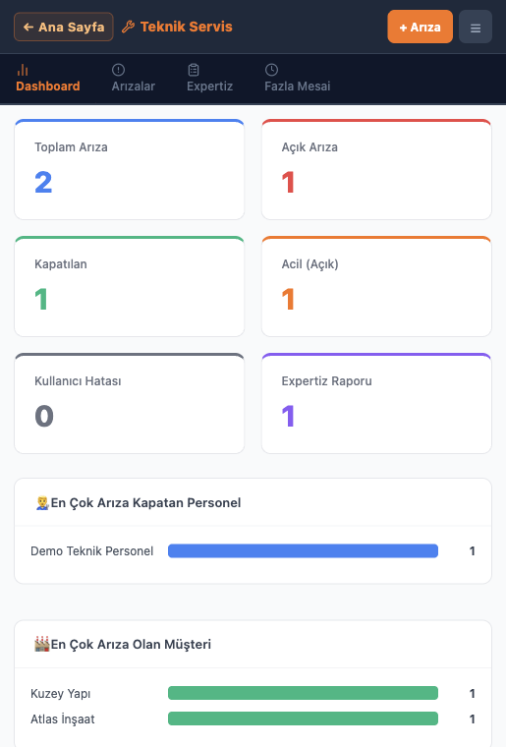Click the count 1 beside Atlas İnşaat
This screenshot has width=506, height=747.
coord(473,718)
